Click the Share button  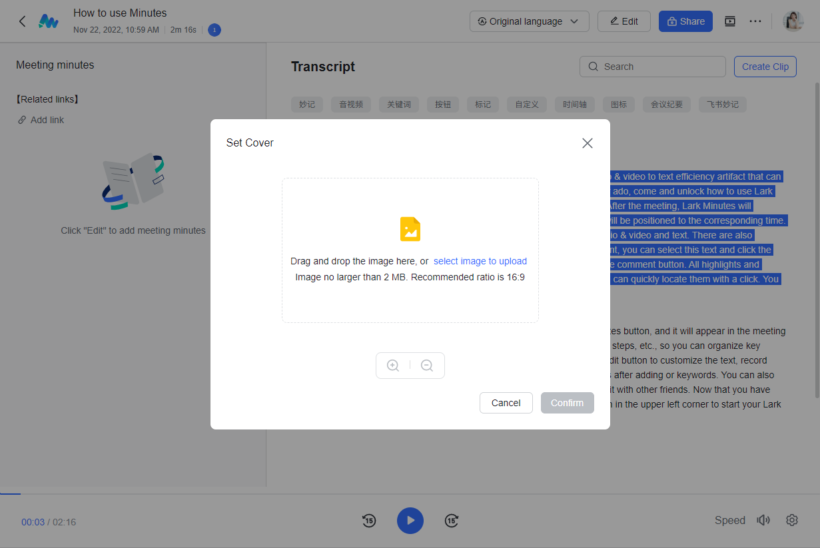685,21
